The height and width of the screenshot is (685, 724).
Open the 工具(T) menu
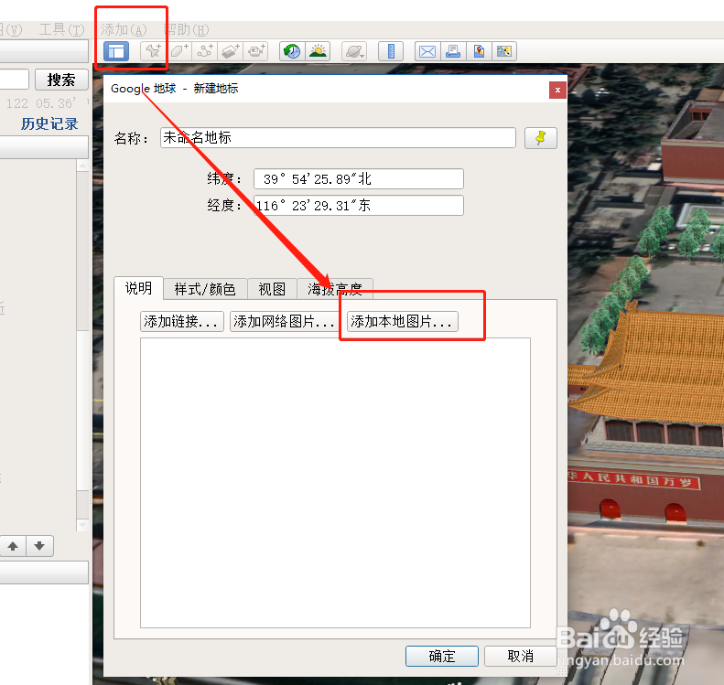click(61, 30)
